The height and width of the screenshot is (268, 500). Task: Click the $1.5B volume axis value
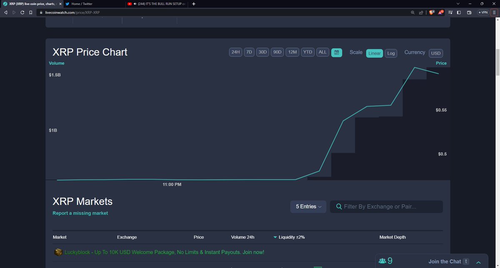click(55, 75)
